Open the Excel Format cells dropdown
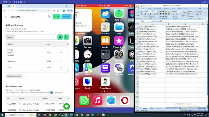Screen dimensions: 209x117 pos(190,16)
